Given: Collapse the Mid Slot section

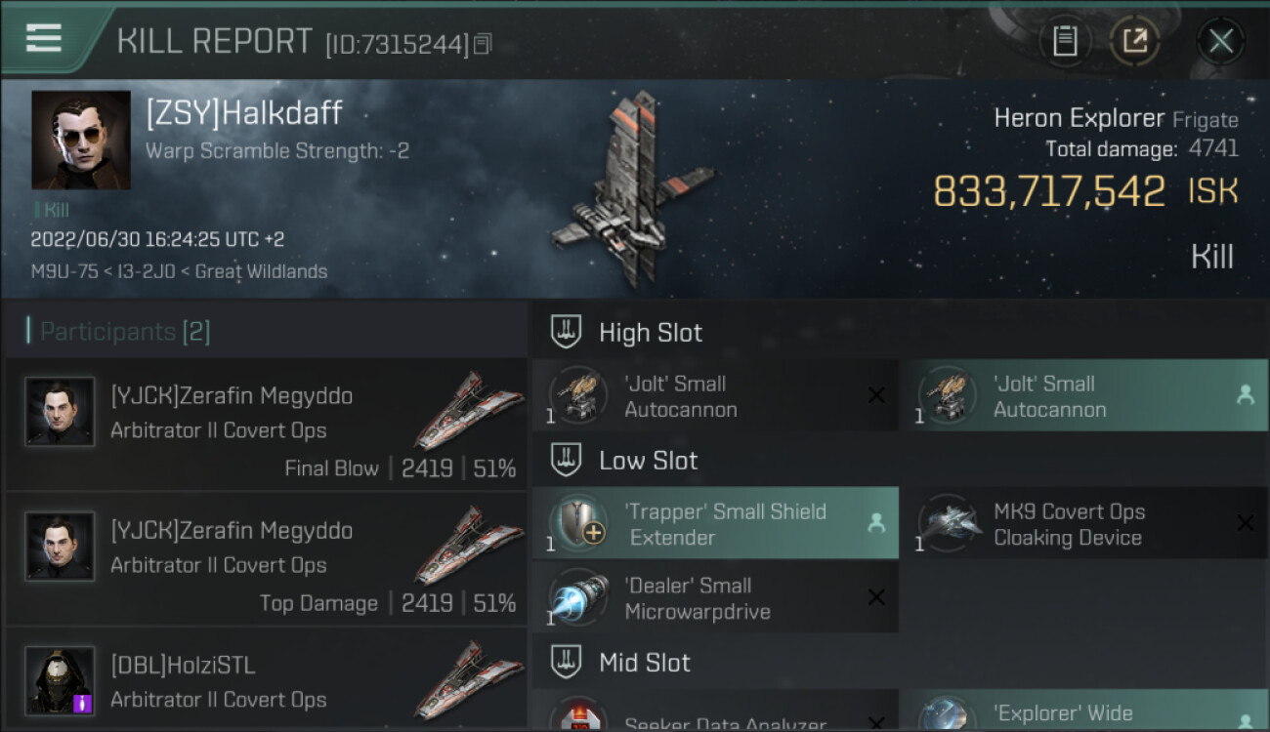Looking at the screenshot, I should click(x=567, y=662).
